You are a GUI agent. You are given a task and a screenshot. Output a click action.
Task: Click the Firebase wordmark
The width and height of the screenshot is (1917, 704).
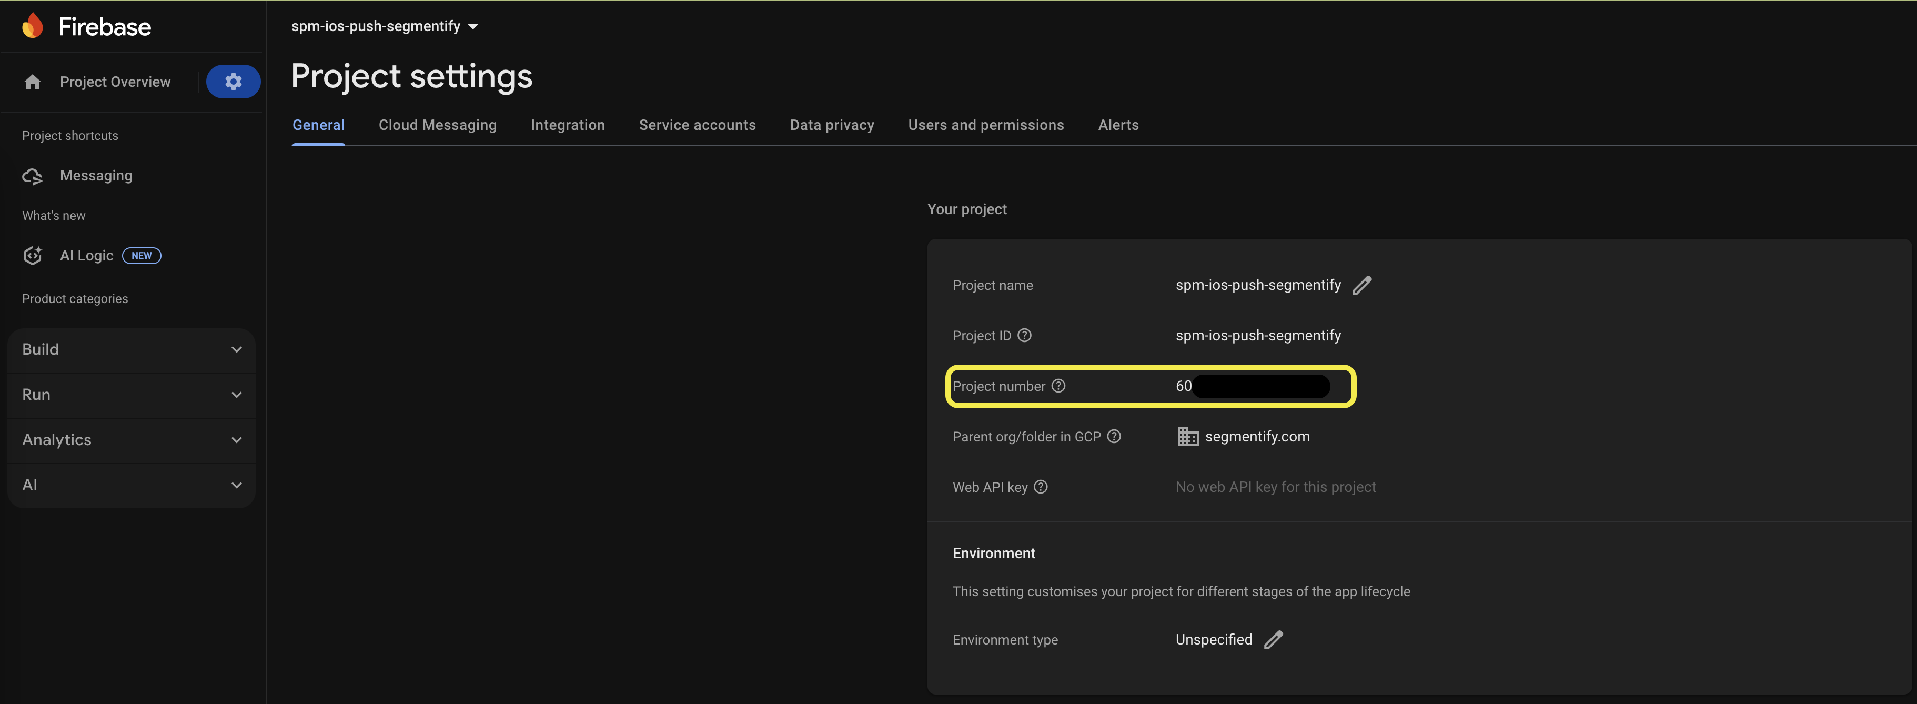pyautogui.click(x=105, y=27)
